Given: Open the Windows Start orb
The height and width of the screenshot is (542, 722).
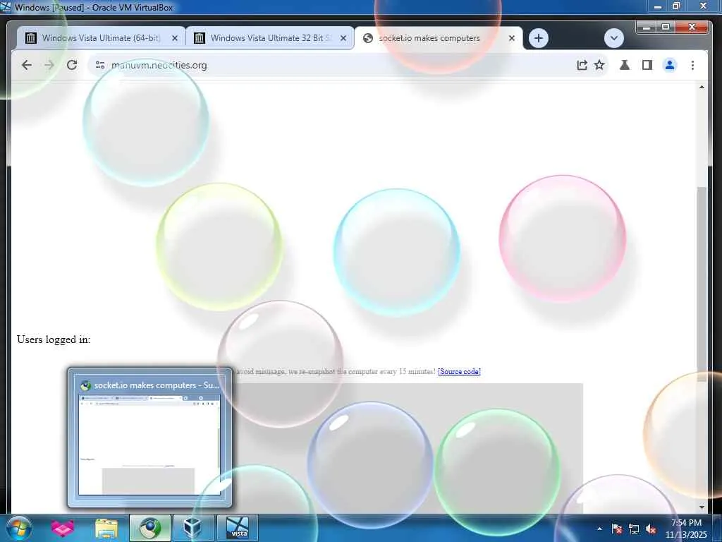Looking at the screenshot, I should coord(19,528).
